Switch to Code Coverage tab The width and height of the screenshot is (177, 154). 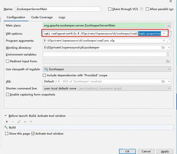pyautogui.click(x=42, y=17)
